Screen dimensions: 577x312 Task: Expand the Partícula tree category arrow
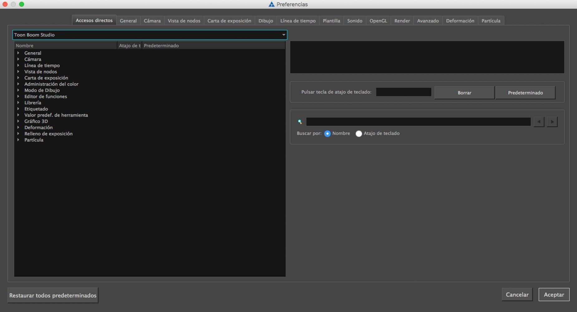[18, 140]
